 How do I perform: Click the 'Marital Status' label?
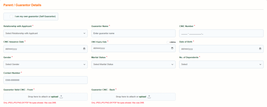pyautogui.click(x=98, y=57)
